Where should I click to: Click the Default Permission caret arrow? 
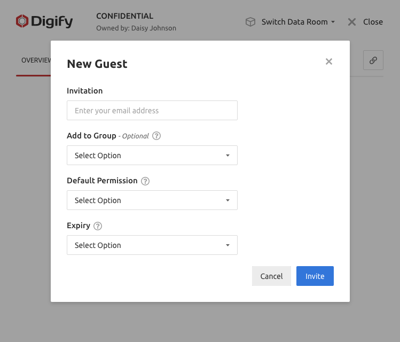[228, 200]
